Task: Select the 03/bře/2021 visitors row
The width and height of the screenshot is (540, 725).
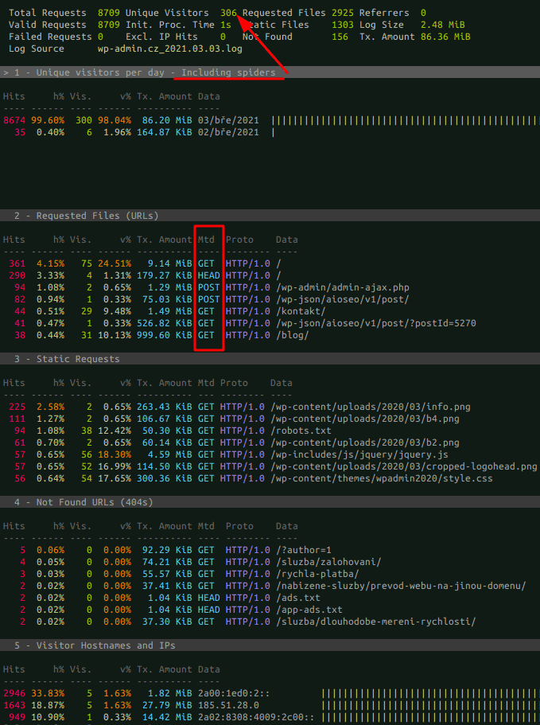Action: tap(270, 120)
